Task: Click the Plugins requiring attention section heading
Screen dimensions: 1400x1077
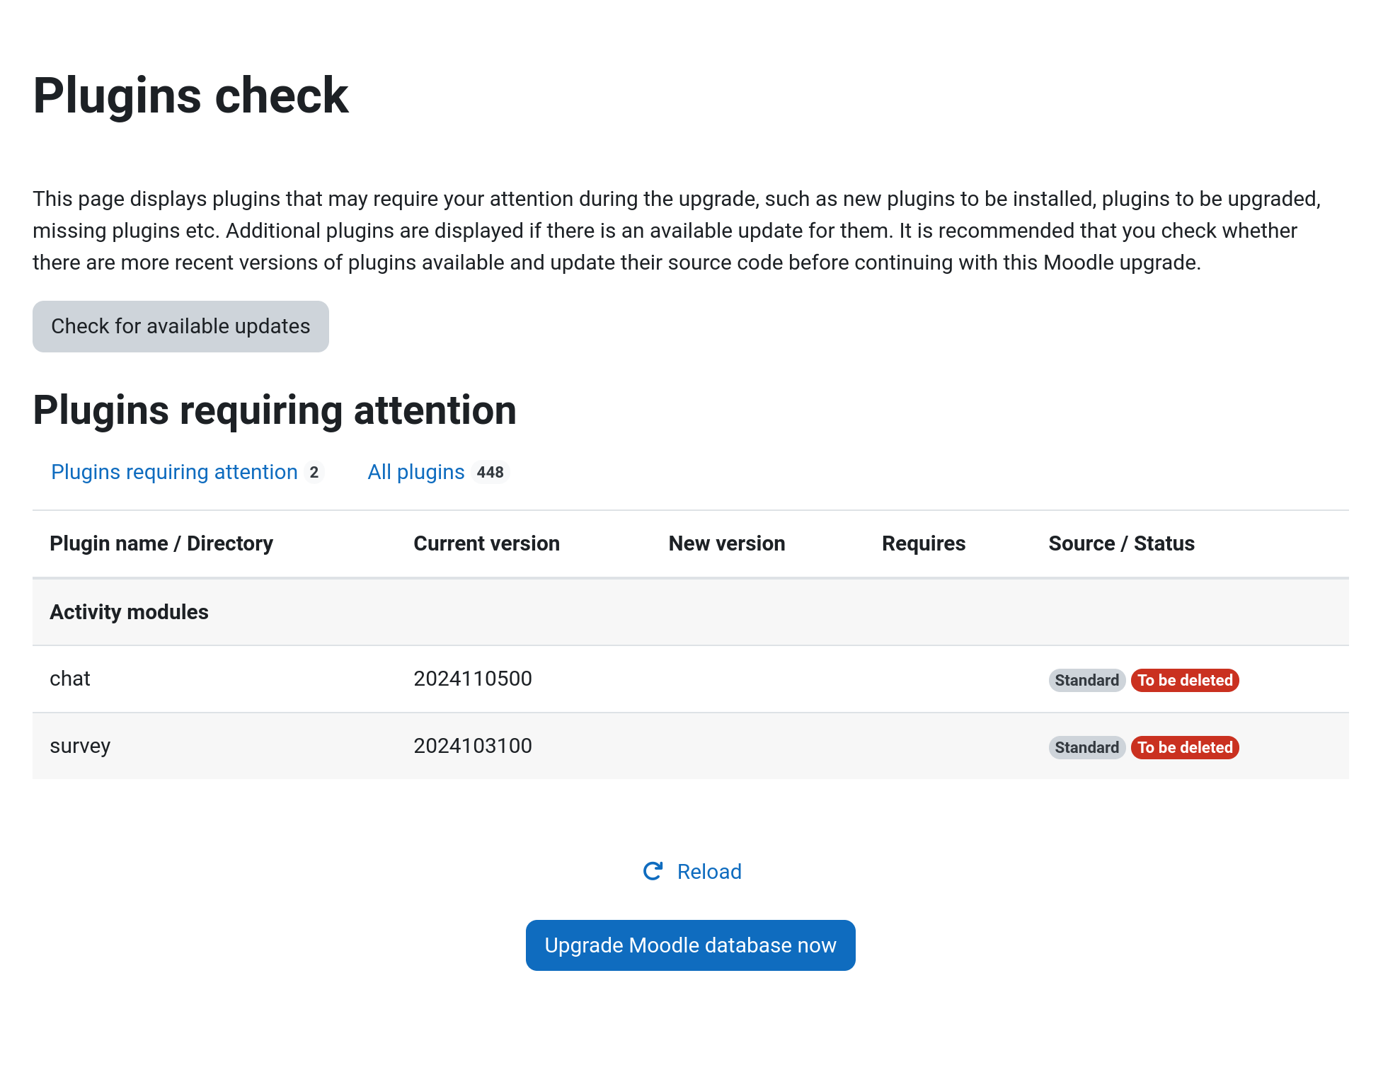Action: 275,410
